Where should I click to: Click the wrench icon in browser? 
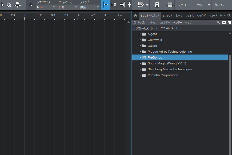[218, 23]
